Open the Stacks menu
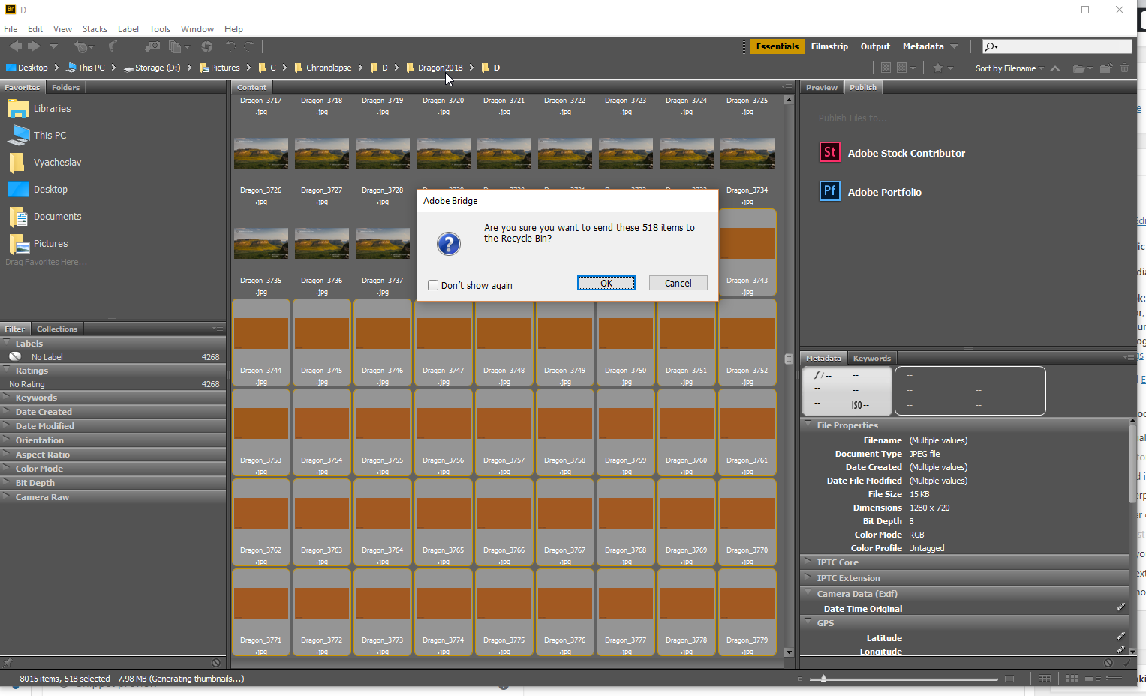This screenshot has width=1146, height=696. point(95,29)
